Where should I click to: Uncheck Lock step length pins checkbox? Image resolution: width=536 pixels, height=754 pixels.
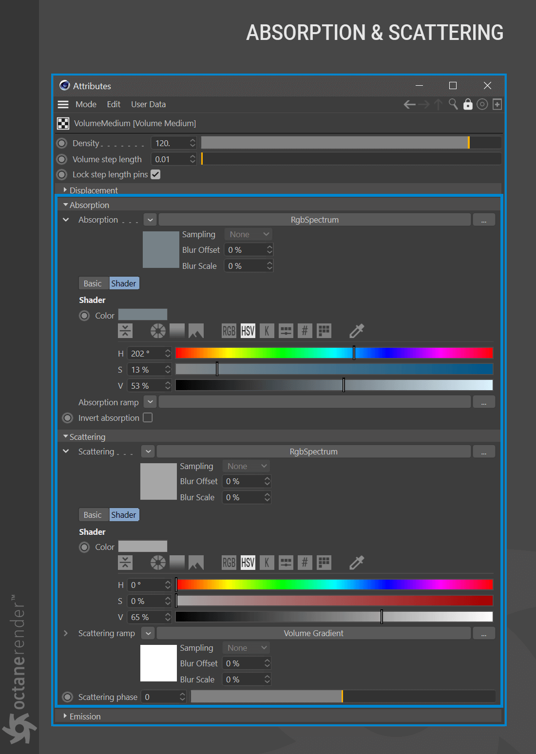(x=155, y=174)
